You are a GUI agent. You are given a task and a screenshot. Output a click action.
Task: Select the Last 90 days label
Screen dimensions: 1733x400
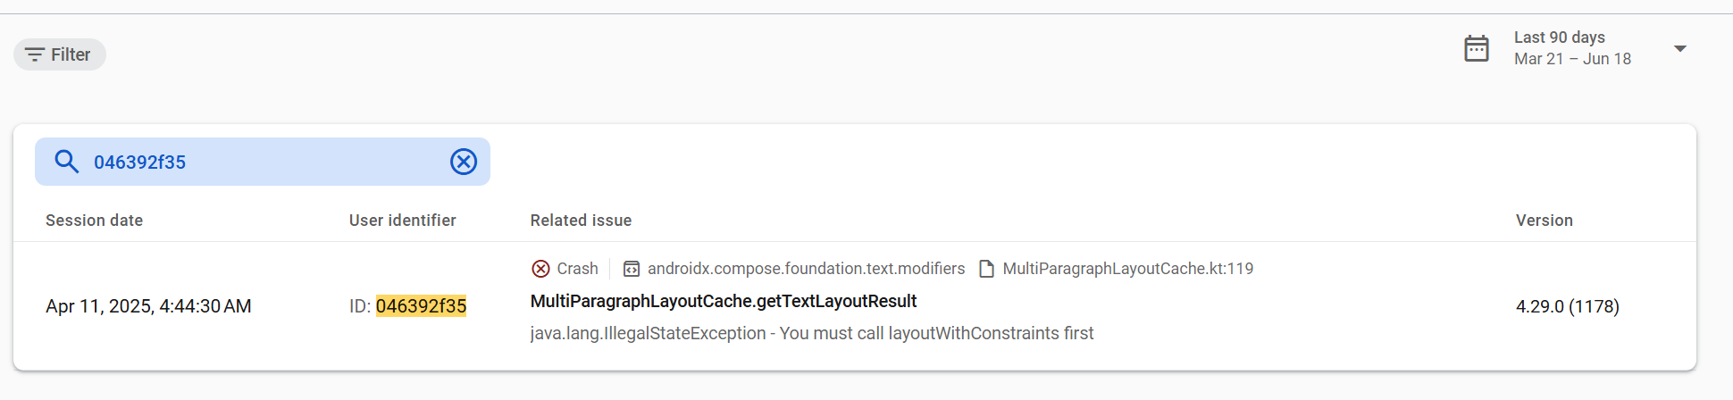tap(1560, 37)
